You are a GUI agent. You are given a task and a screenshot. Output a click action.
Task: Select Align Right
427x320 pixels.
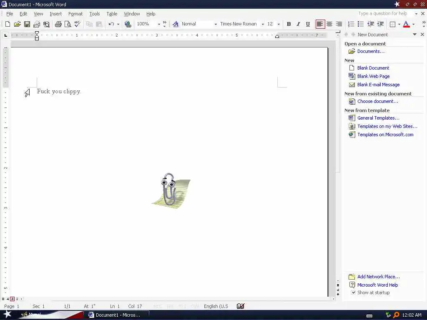(339, 24)
